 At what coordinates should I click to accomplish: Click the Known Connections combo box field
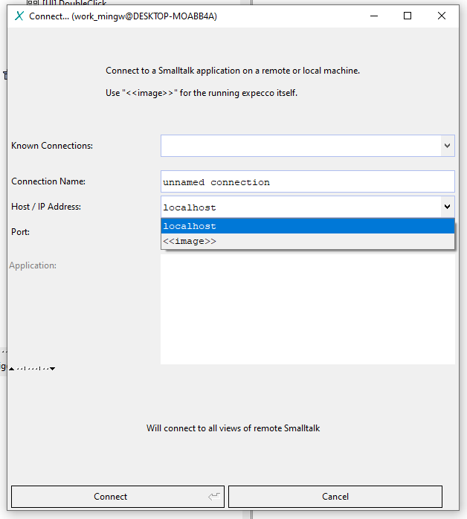(301, 146)
